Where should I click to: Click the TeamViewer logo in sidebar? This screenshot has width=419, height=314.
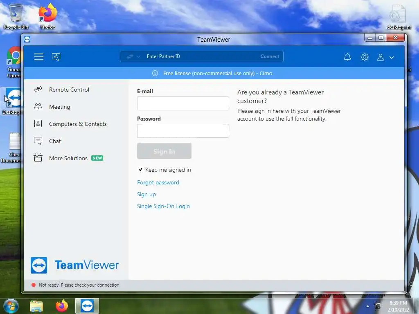[75, 265]
